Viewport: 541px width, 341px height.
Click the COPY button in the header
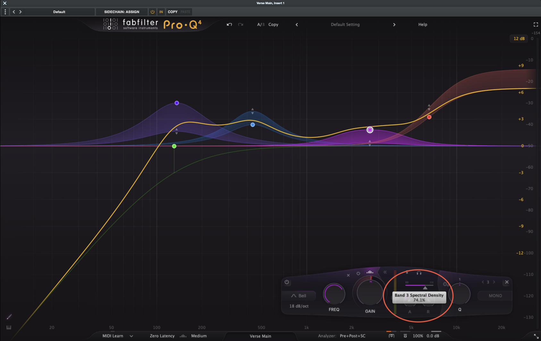tap(172, 12)
